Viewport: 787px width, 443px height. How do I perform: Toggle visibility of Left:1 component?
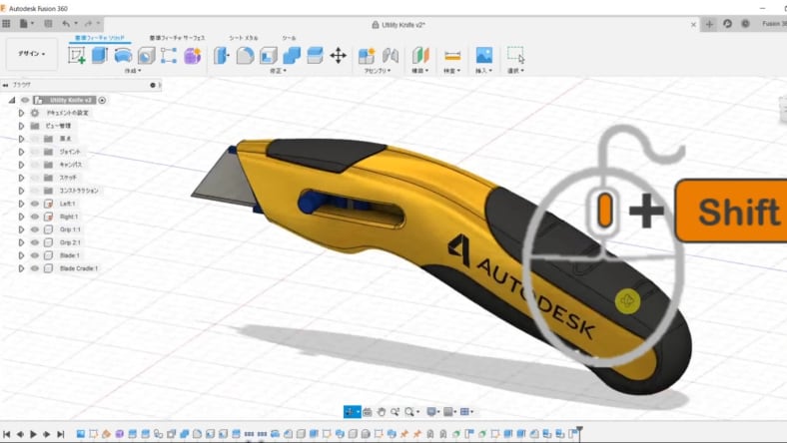pos(35,204)
